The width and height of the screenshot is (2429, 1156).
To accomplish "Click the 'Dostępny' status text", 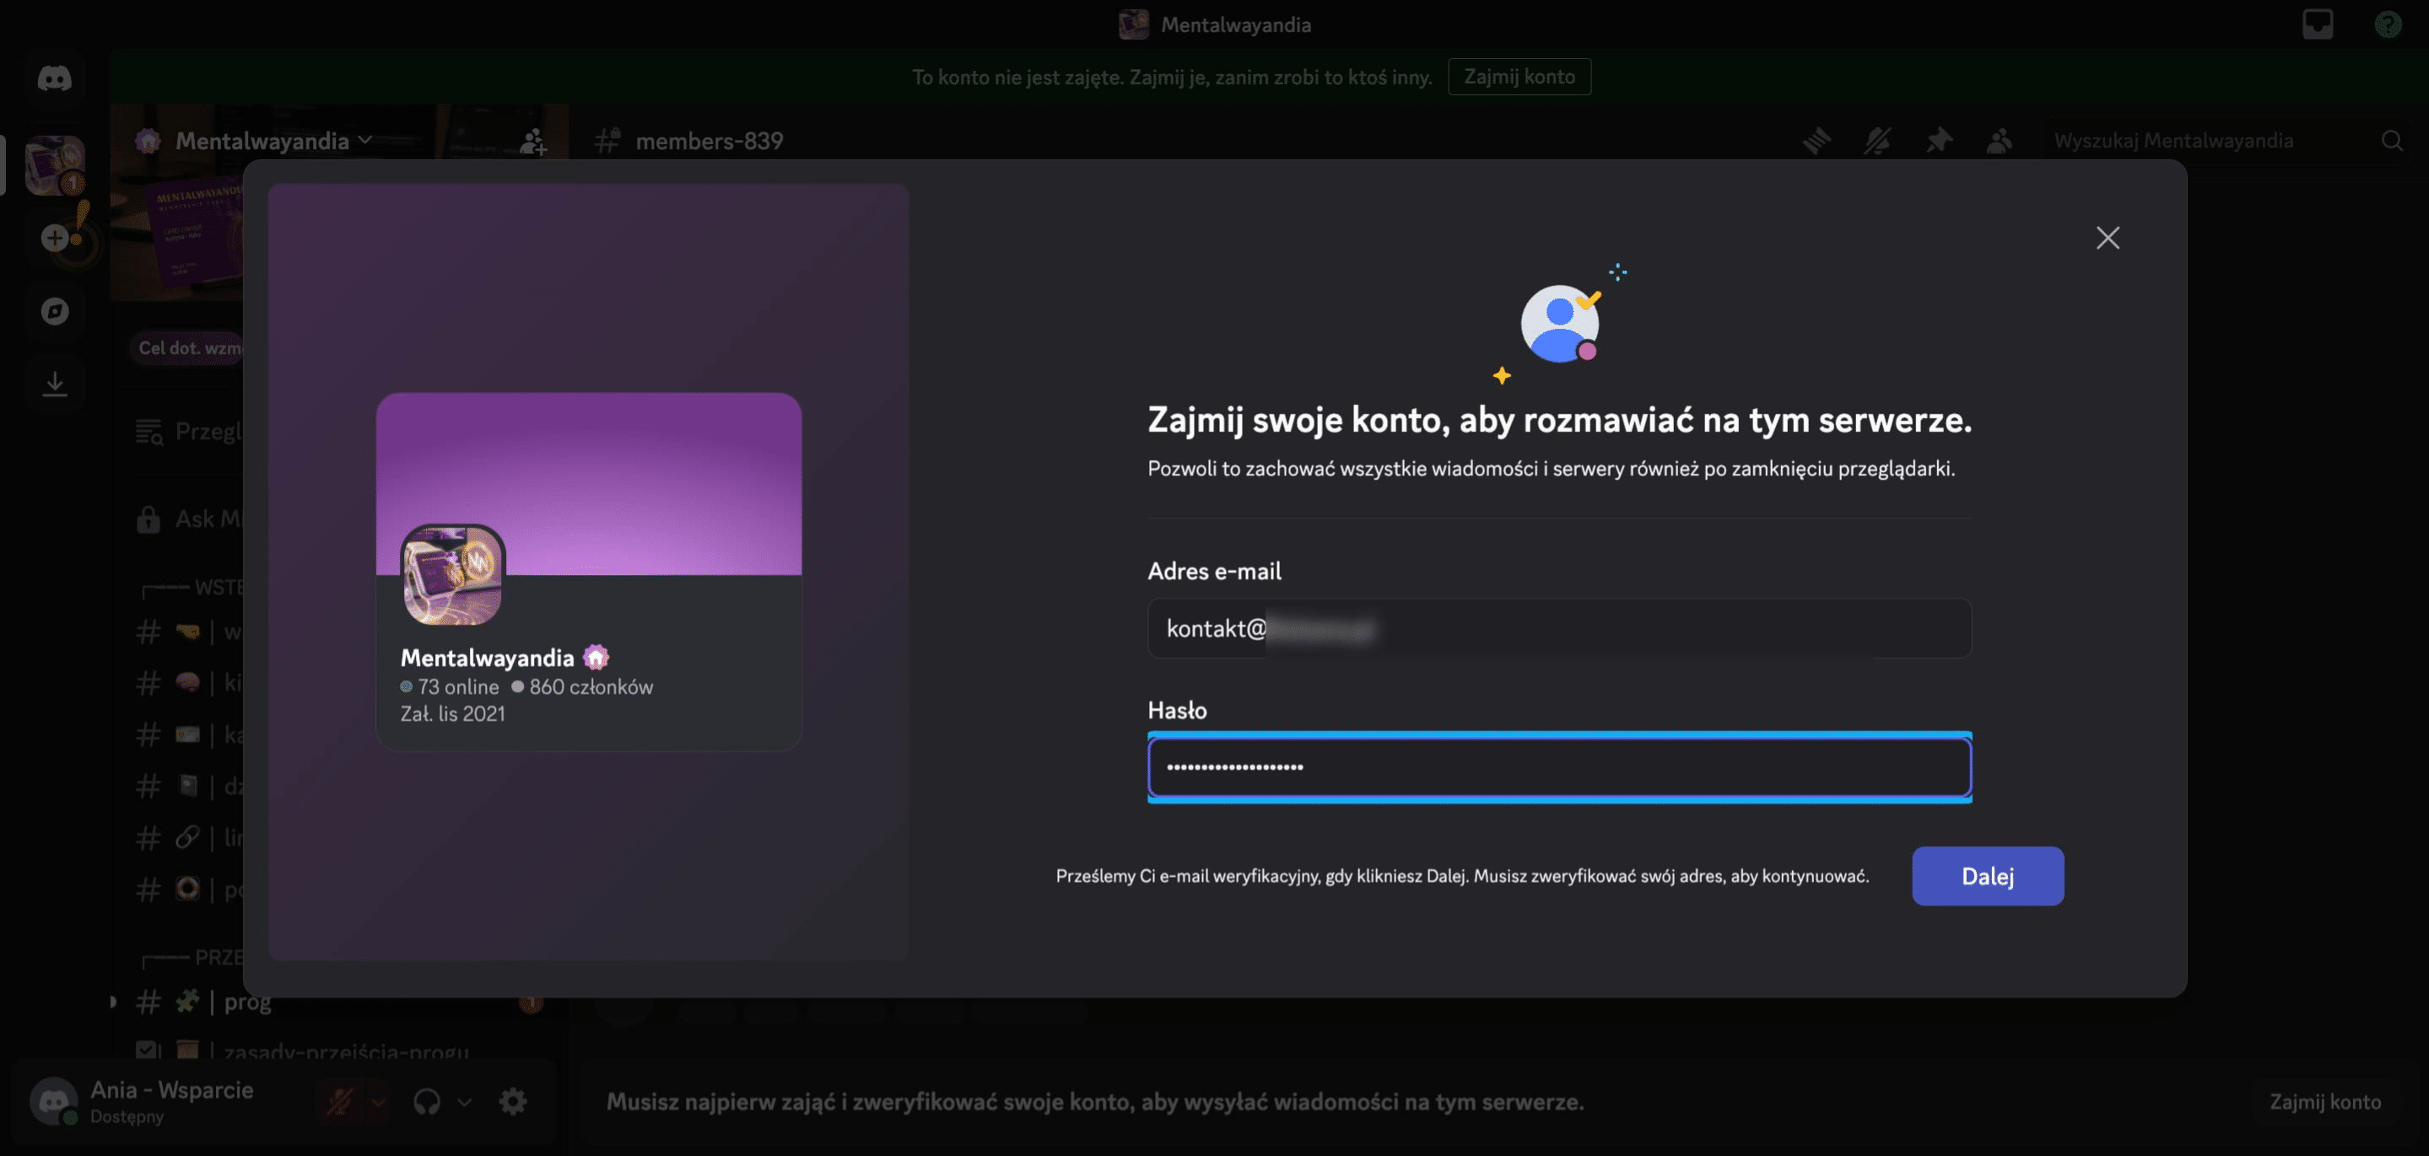I will click(x=127, y=1116).
